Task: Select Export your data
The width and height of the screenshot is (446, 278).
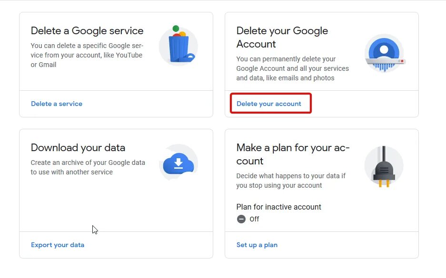Action: (x=58, y=245)
